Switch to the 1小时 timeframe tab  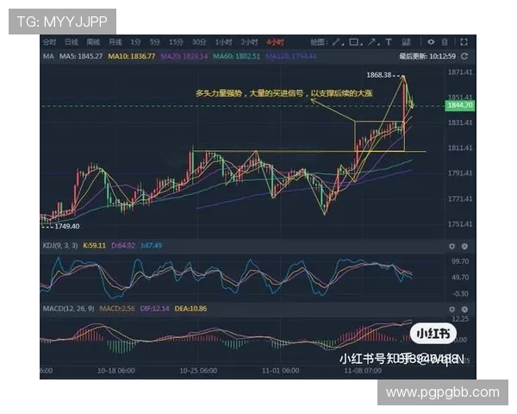point(224,41)
